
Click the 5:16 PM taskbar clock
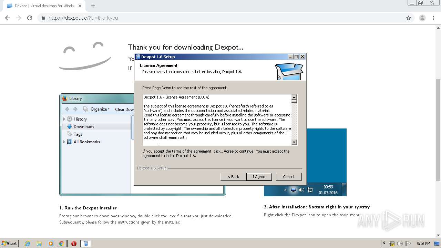coord(423,244)
